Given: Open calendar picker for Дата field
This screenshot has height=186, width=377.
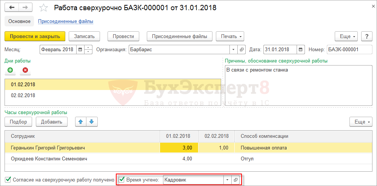Looking at the screenshot, I should click(x=300, y=50).
